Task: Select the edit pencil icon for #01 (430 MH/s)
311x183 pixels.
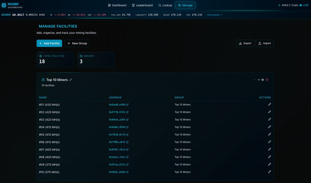Action: pyautogui.click(x=270, y=104)
